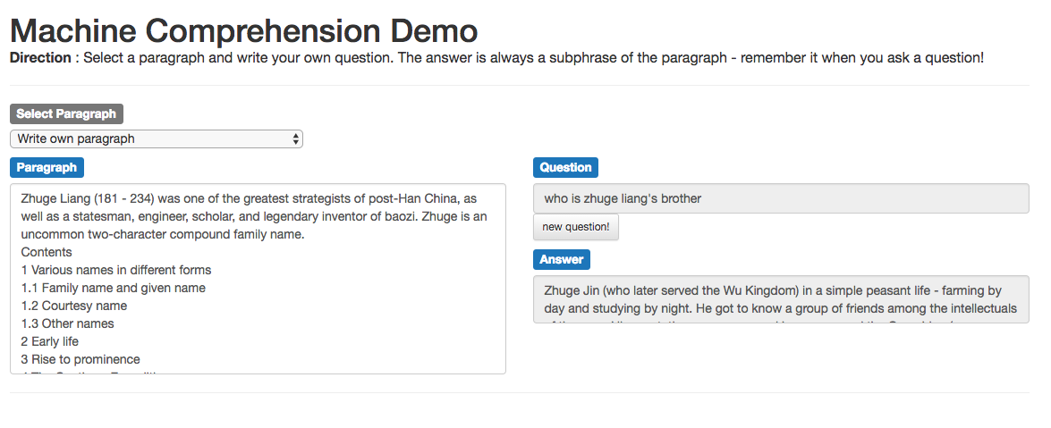Image resolution: width=1051 pixels, height=428 pixels.
Task: Click the dropdown arrows on paragraph selector
Action: pos(295,138)
